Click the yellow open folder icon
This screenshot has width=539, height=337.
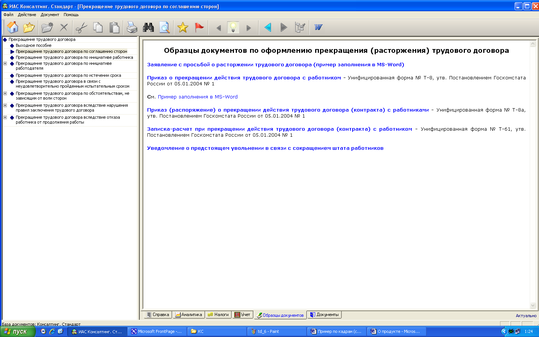click(29, 27)
